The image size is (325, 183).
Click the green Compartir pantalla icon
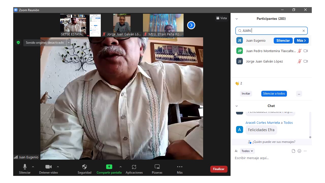[109, 167]
